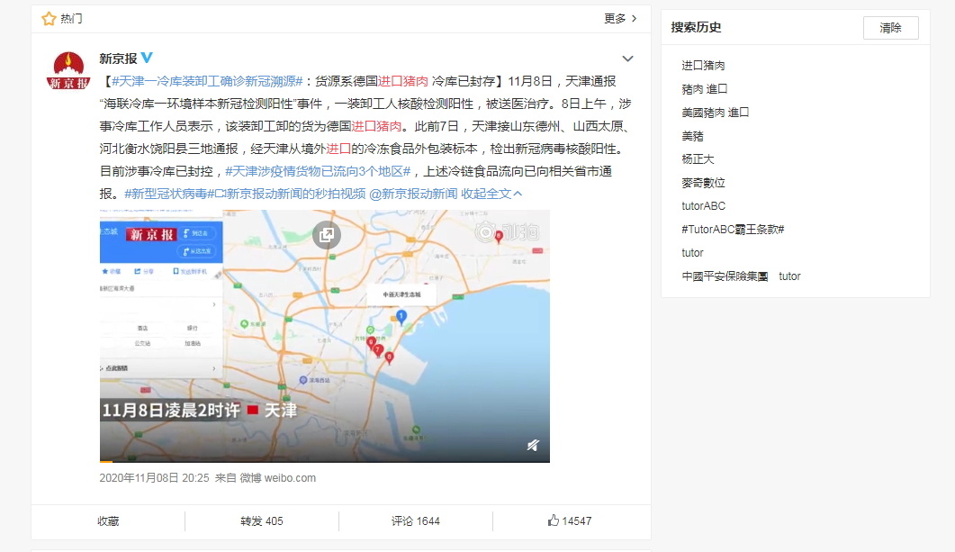Select search history item 美豬
Viewport: 955px width, 552px height.
pos(692,136)
